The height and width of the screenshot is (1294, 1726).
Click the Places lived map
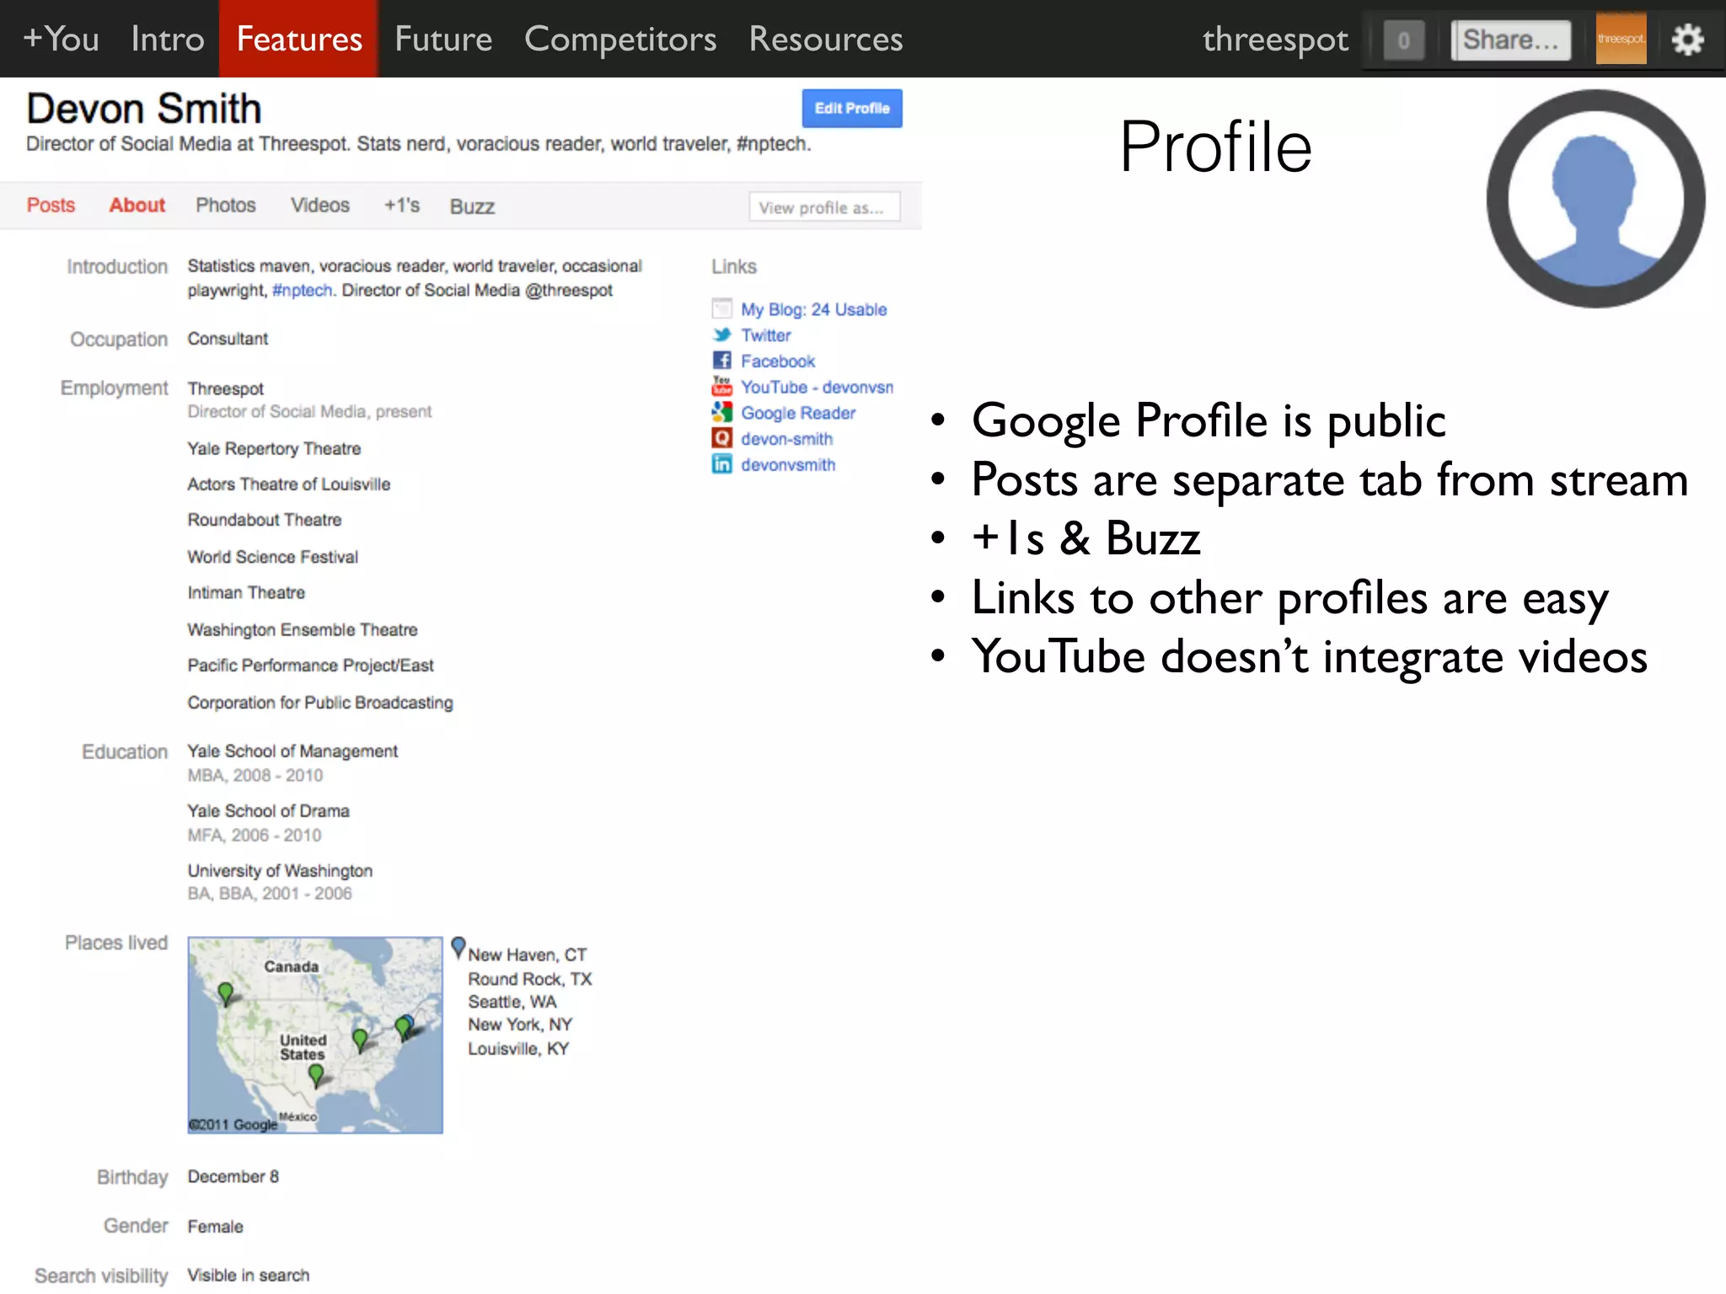(x=315, y=1035)
